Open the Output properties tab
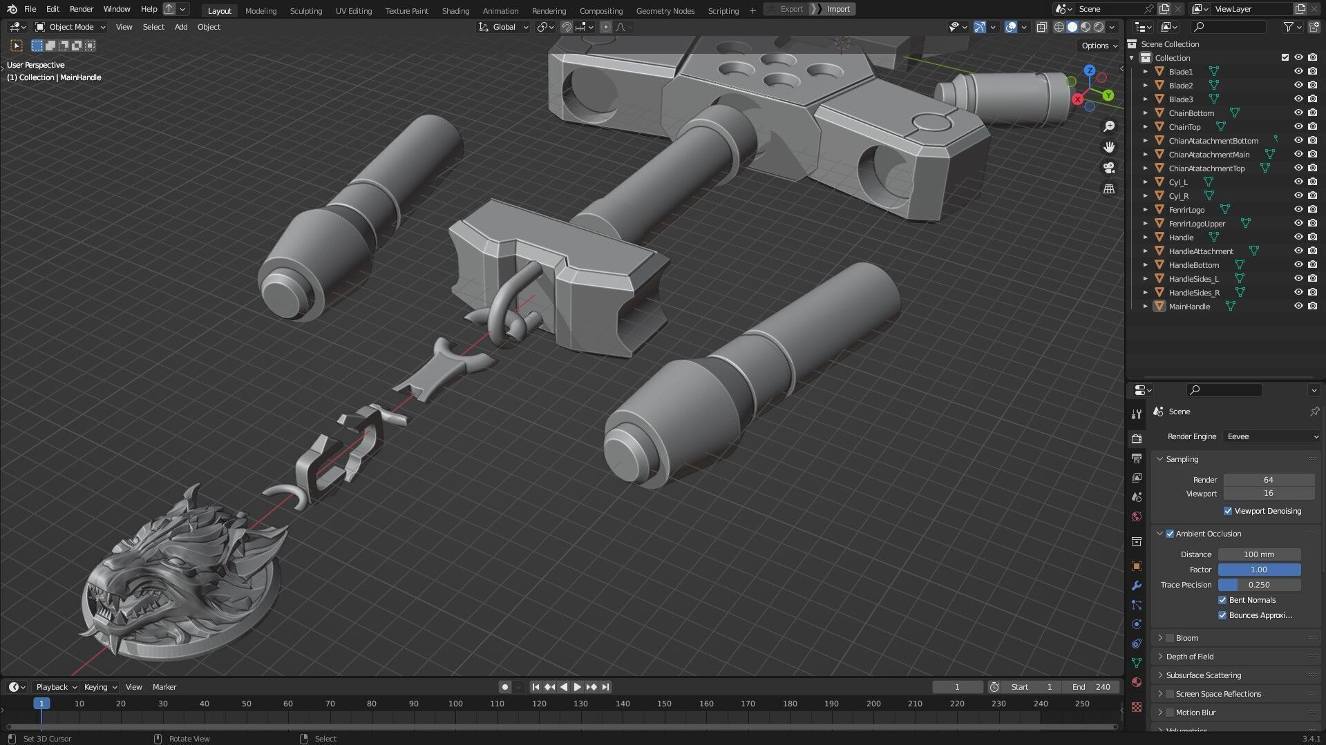Viewport: 1326px width, 745px height. click(x=1137, y=458)
